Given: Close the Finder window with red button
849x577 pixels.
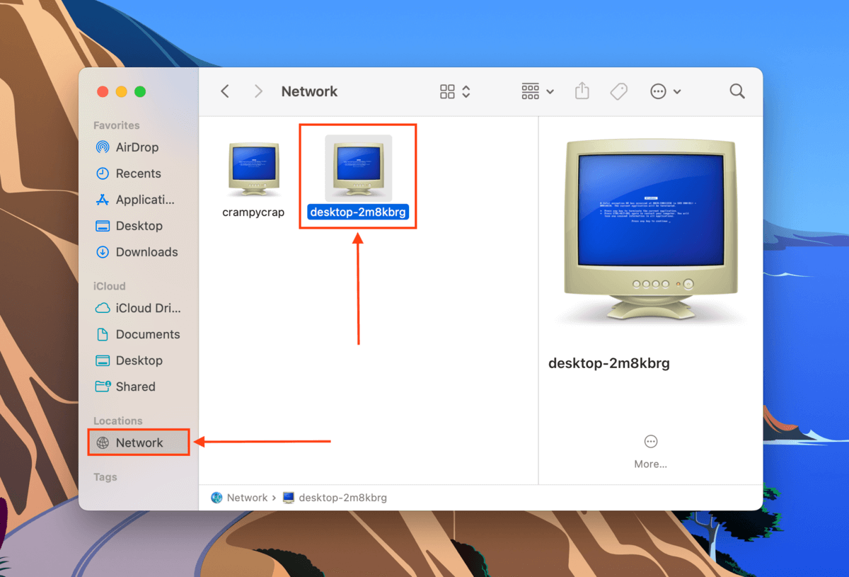Looking at the screenshot, I should (103, 91).
